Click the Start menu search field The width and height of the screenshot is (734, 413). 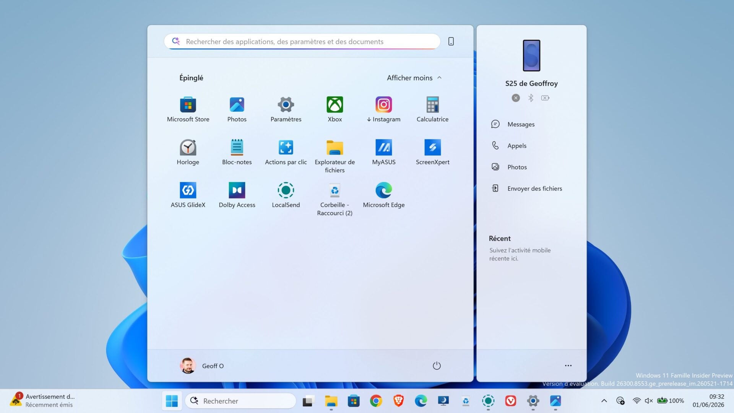(302, 41)
